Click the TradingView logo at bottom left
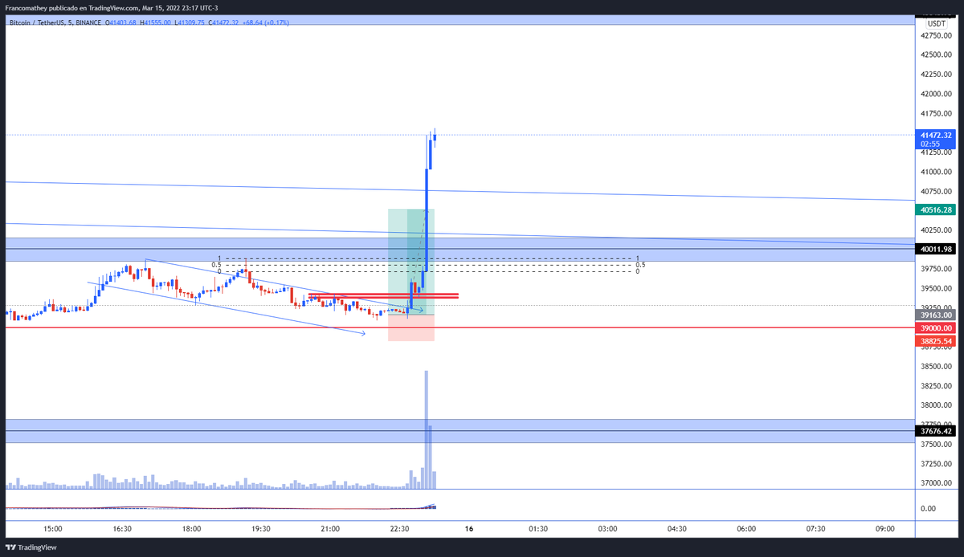The image size is (964, 557). (31, 547)
